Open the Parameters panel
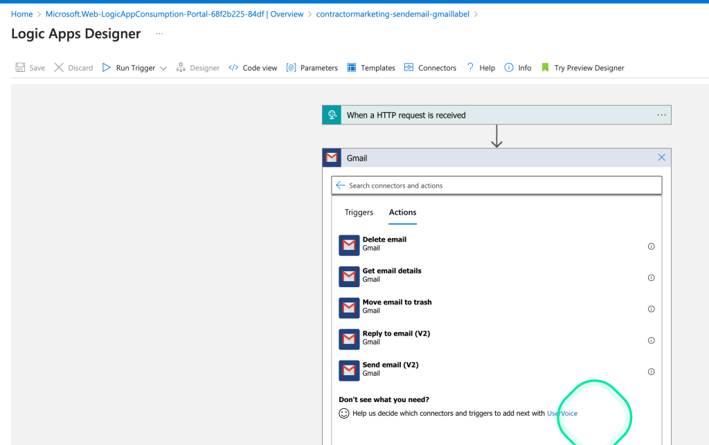 tap(312, 68)
